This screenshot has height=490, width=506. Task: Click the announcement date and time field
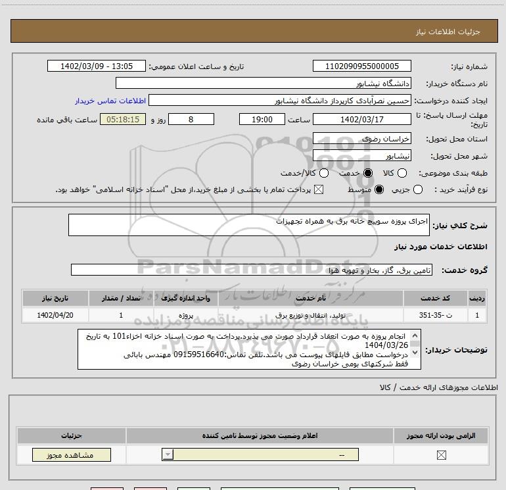(x=97, y=66)
